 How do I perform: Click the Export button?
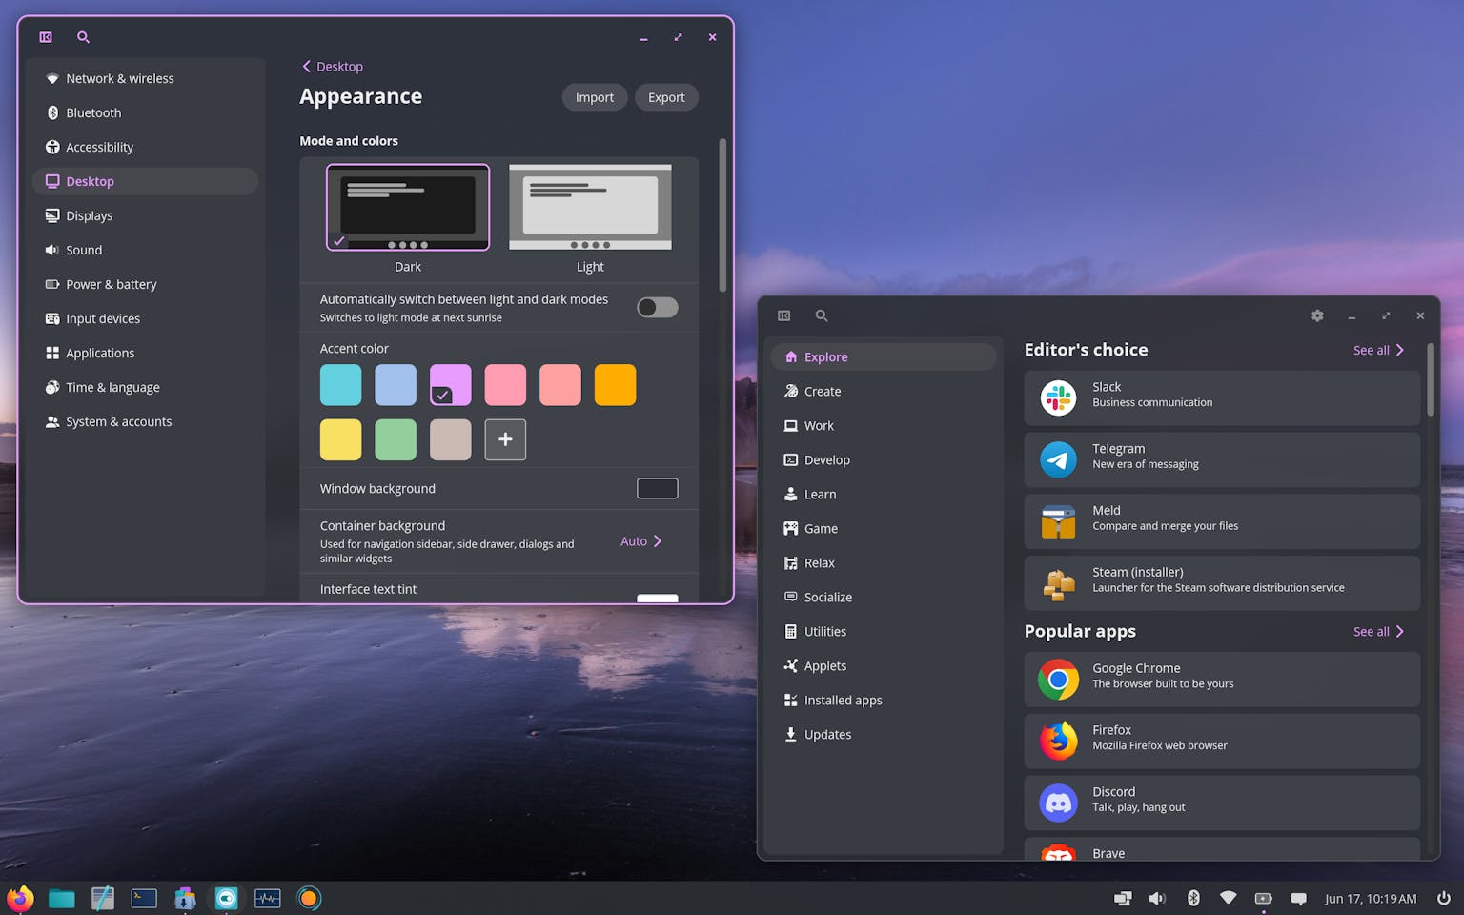pyautogui.click(x=666, y=97)
